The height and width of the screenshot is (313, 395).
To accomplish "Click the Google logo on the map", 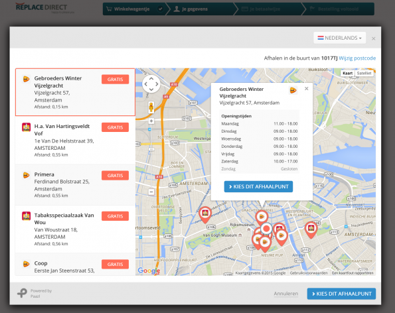I will pyautogui.click(x=149, y=271).
